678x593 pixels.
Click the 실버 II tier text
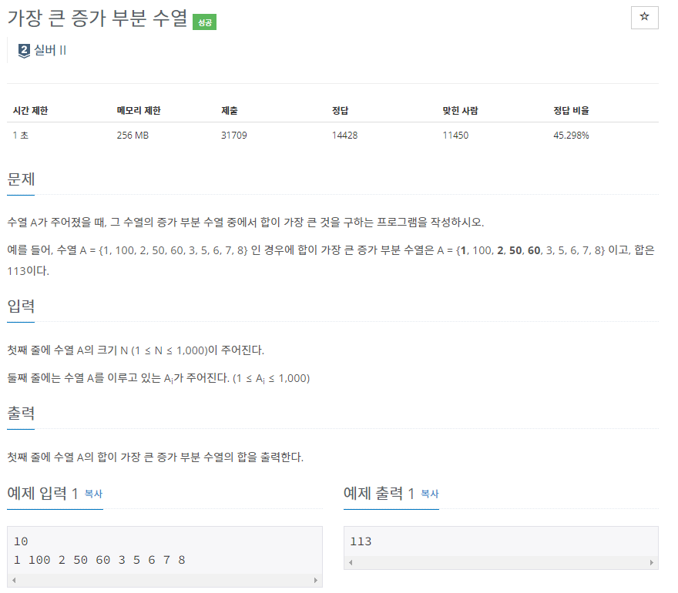(x=50, y=51)
